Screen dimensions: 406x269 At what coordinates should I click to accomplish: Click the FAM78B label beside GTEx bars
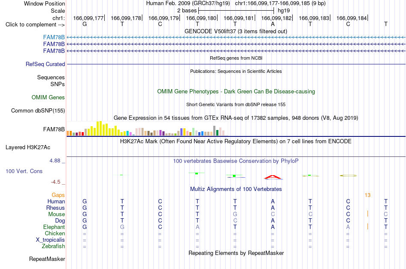(54, 129)
